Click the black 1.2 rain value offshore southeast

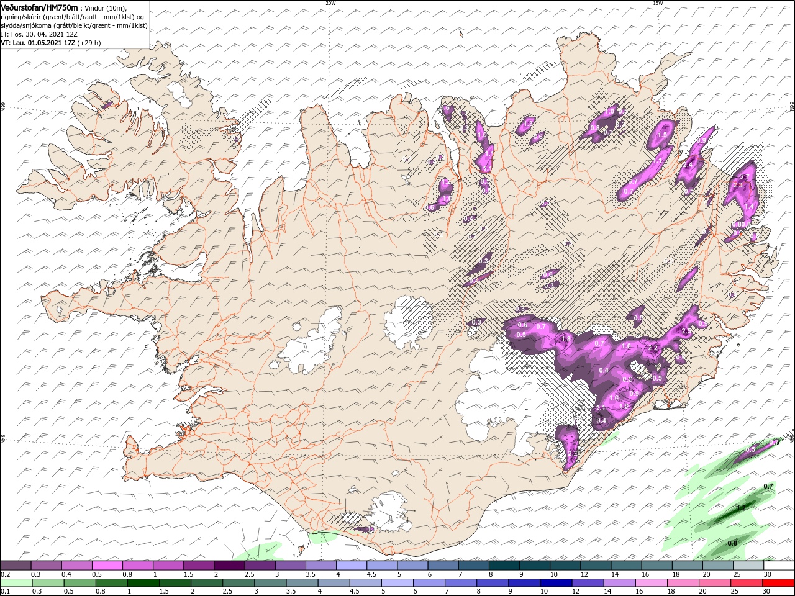click(x=740, y=508)
